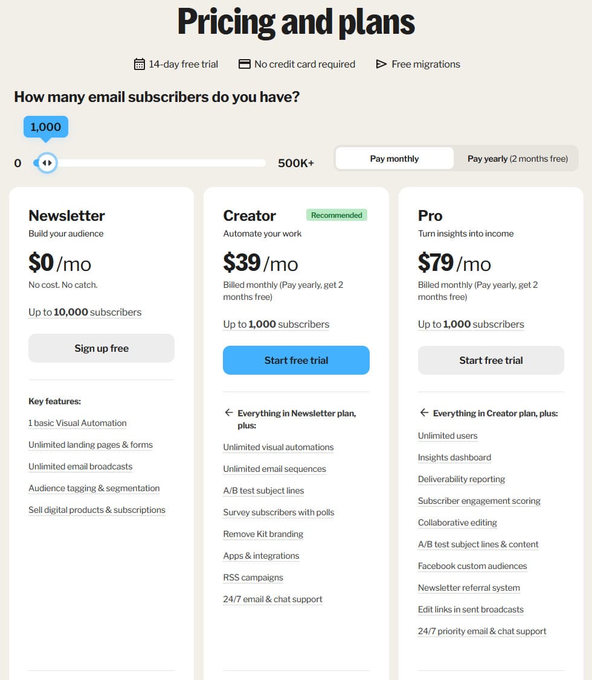This screenshot has width=592, height=680.
Task: Open the Remove Kit branding feature link
Action: [263, 534]
